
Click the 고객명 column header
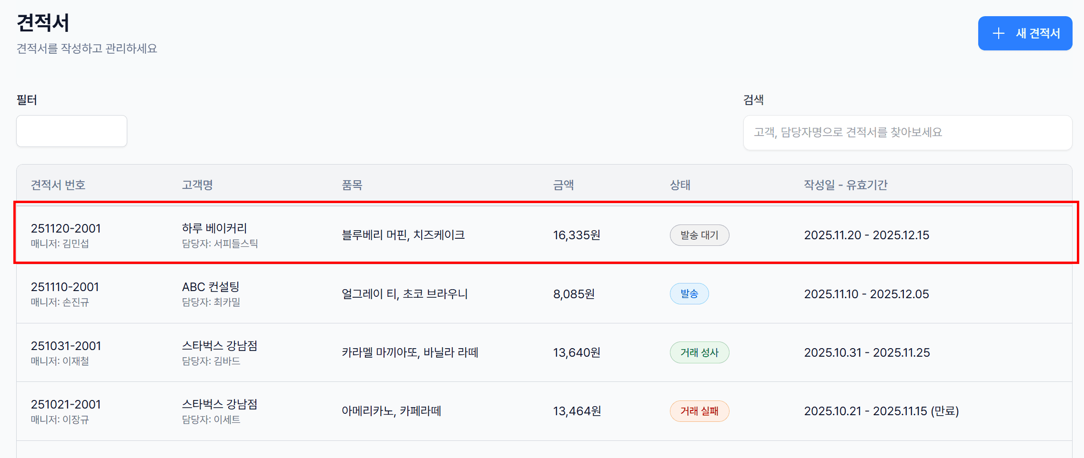tap(197, 185)
